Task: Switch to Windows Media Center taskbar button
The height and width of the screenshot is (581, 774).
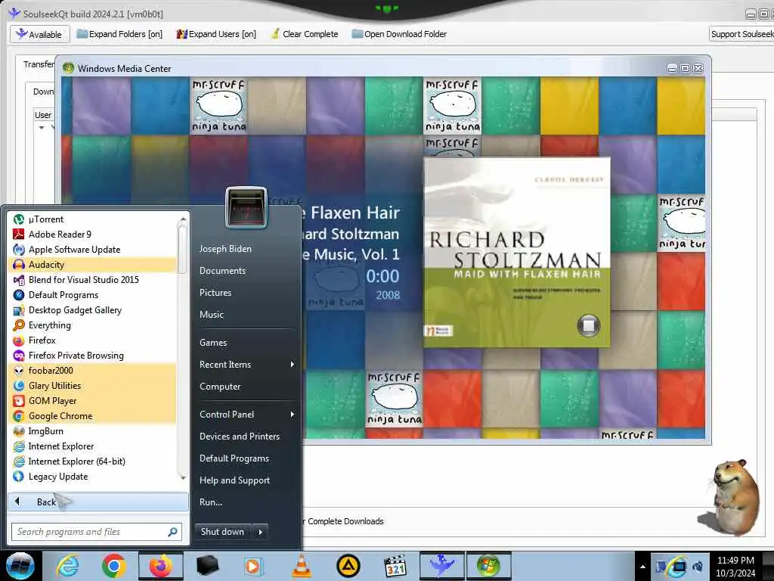Action: coord(489,566)
